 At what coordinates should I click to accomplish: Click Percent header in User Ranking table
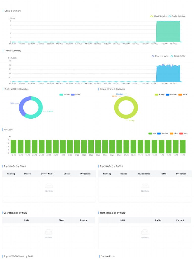tap(84, 220)
